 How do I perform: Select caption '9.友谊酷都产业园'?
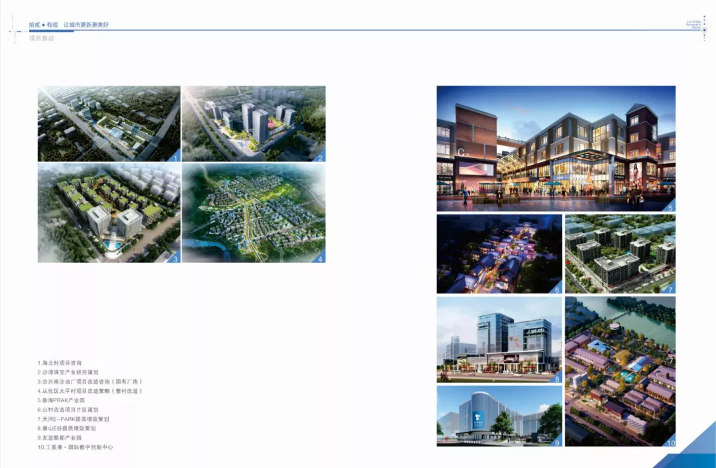click(60, 438)
